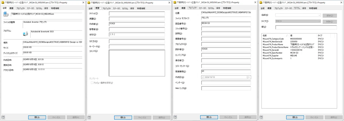Click the Web リンク(W) input field
The height and width of the screenshot is (121, 344).
(x=226, y=88)
